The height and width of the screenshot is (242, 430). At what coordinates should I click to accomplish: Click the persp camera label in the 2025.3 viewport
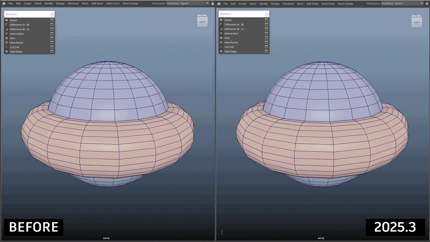[321, 238]
